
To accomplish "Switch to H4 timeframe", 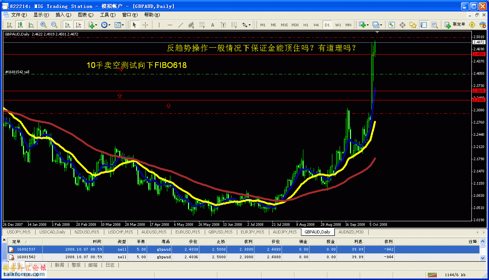I will [316, 25].
